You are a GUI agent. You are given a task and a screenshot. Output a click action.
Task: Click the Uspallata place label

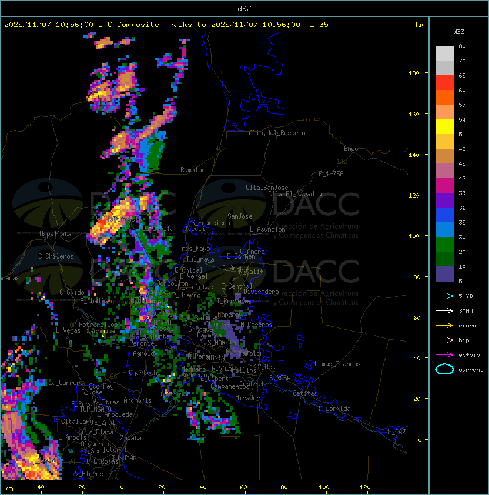55,234
